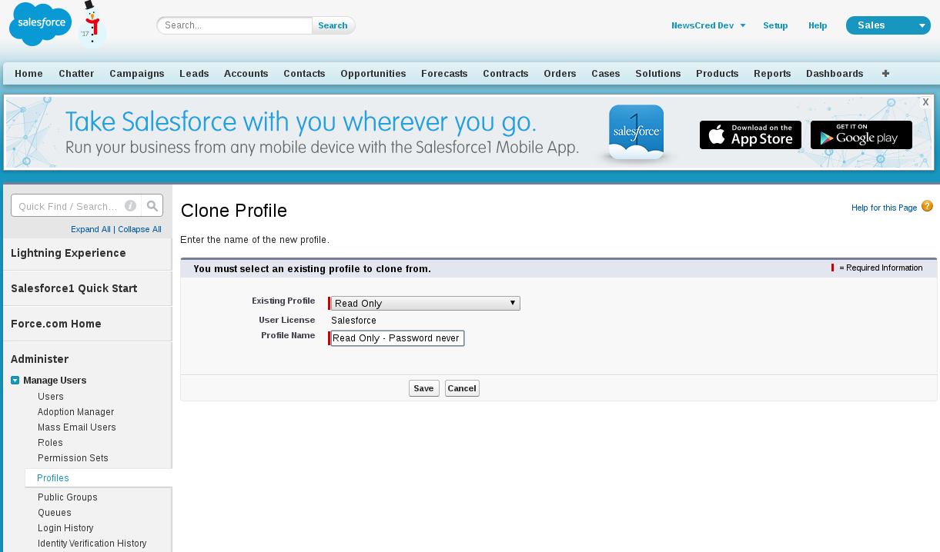Open the Dashboards tab
Viewport: 940px width, 552px height.
[835, 74]
